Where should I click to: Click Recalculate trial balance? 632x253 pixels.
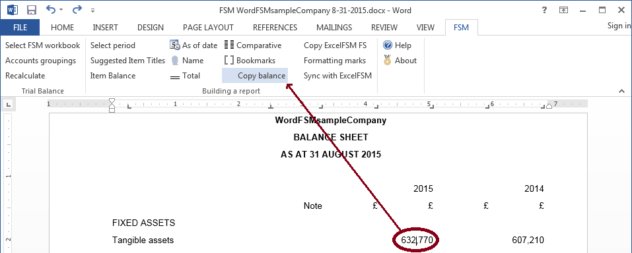point(25,76)
